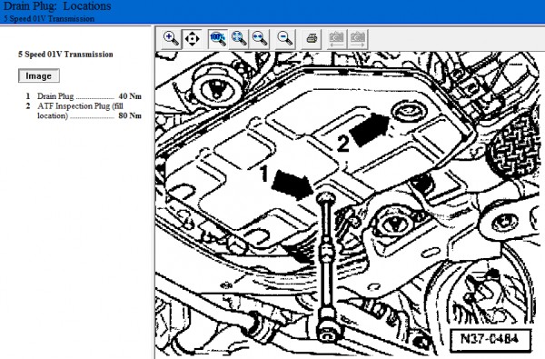
Task: Click the fit-to-window magnifier icon
Action: coord(239,38)
